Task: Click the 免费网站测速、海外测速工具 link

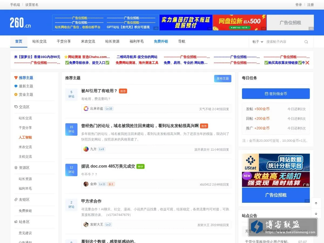Action: (137, 63)
